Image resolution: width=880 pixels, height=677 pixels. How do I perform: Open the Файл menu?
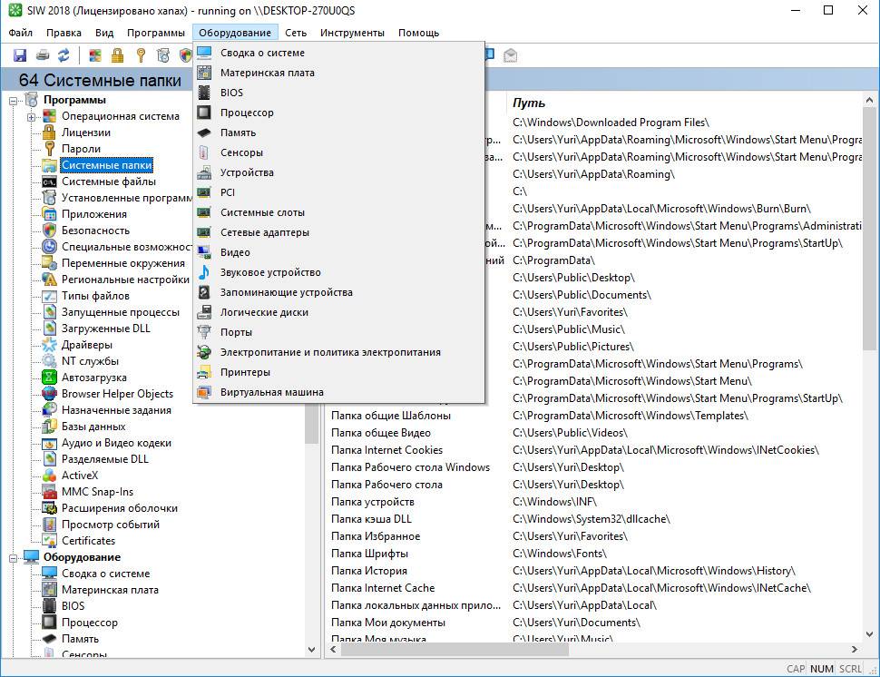[x=20, y=33]
